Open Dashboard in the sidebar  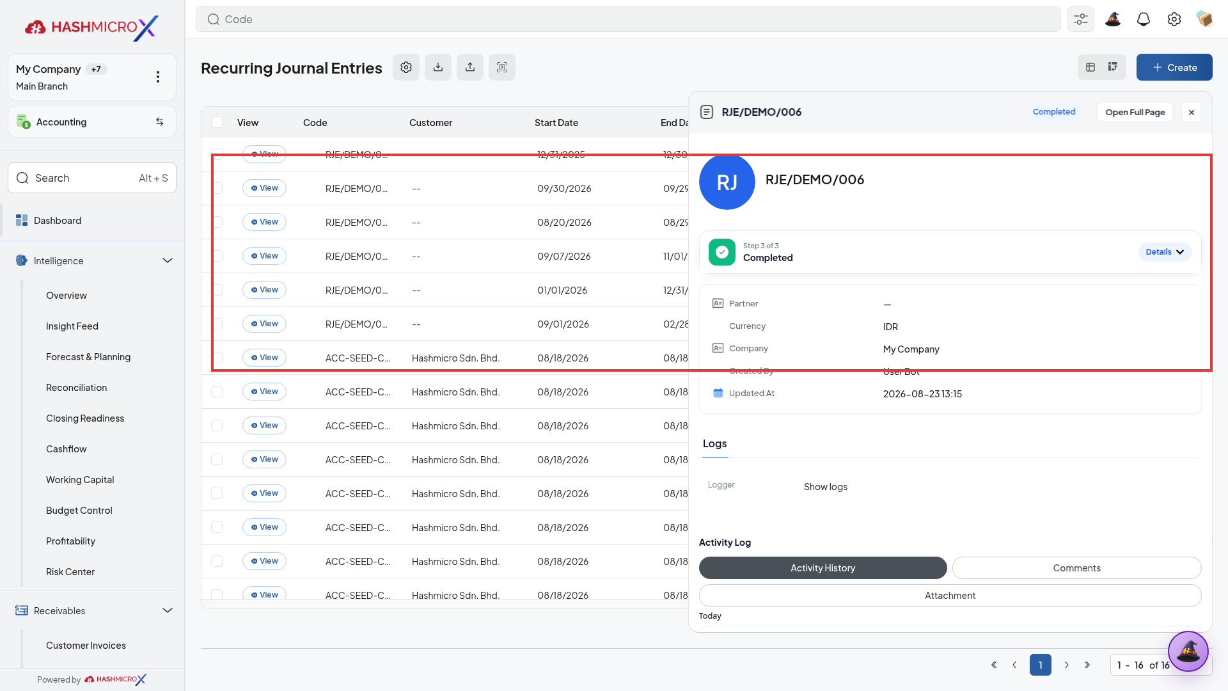pos(93,220)
